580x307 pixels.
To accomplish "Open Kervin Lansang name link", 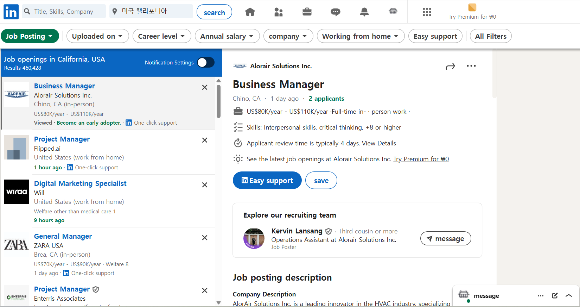I will click(x=297, y=231).
